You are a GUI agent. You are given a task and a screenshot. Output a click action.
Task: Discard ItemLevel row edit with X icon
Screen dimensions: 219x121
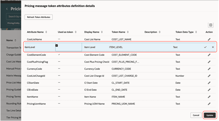213,47
